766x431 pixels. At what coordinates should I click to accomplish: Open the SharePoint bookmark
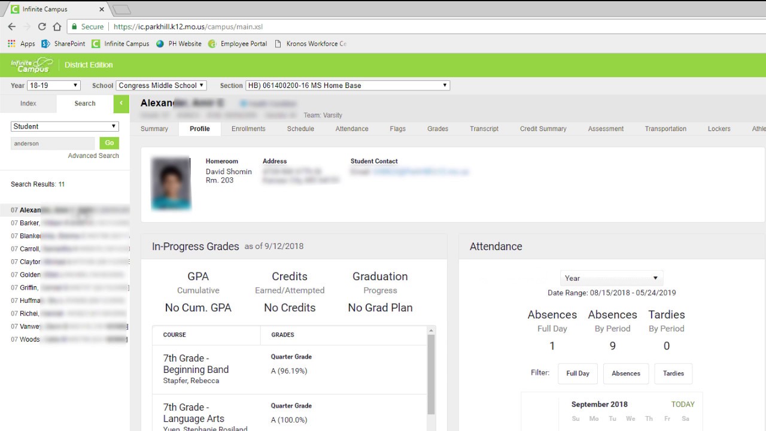pyautogui.click(x=63, y=44)
